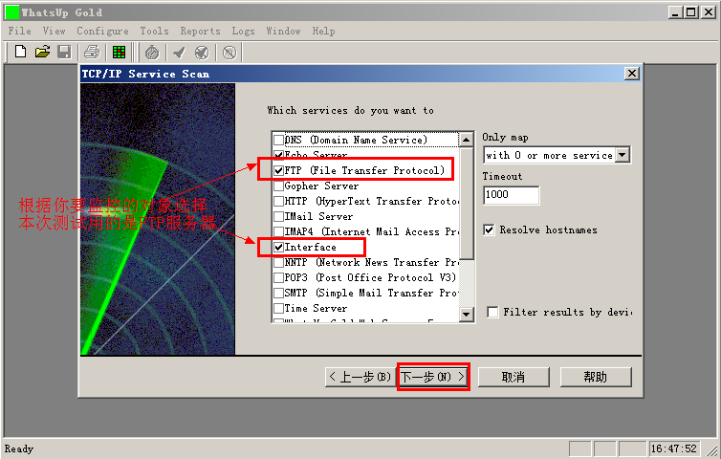Image resolution: width=721 pixels, height=459 pixels.
Task: Open the Tools menu
Action: click(154, 31)
